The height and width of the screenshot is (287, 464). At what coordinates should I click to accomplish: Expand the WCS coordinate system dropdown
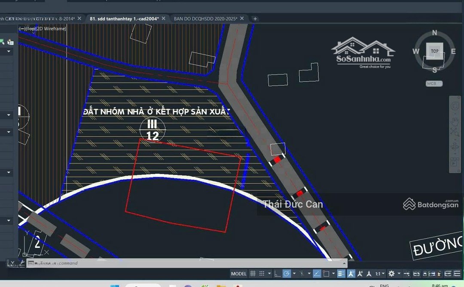pyautogui.click(x=434, y=83)
